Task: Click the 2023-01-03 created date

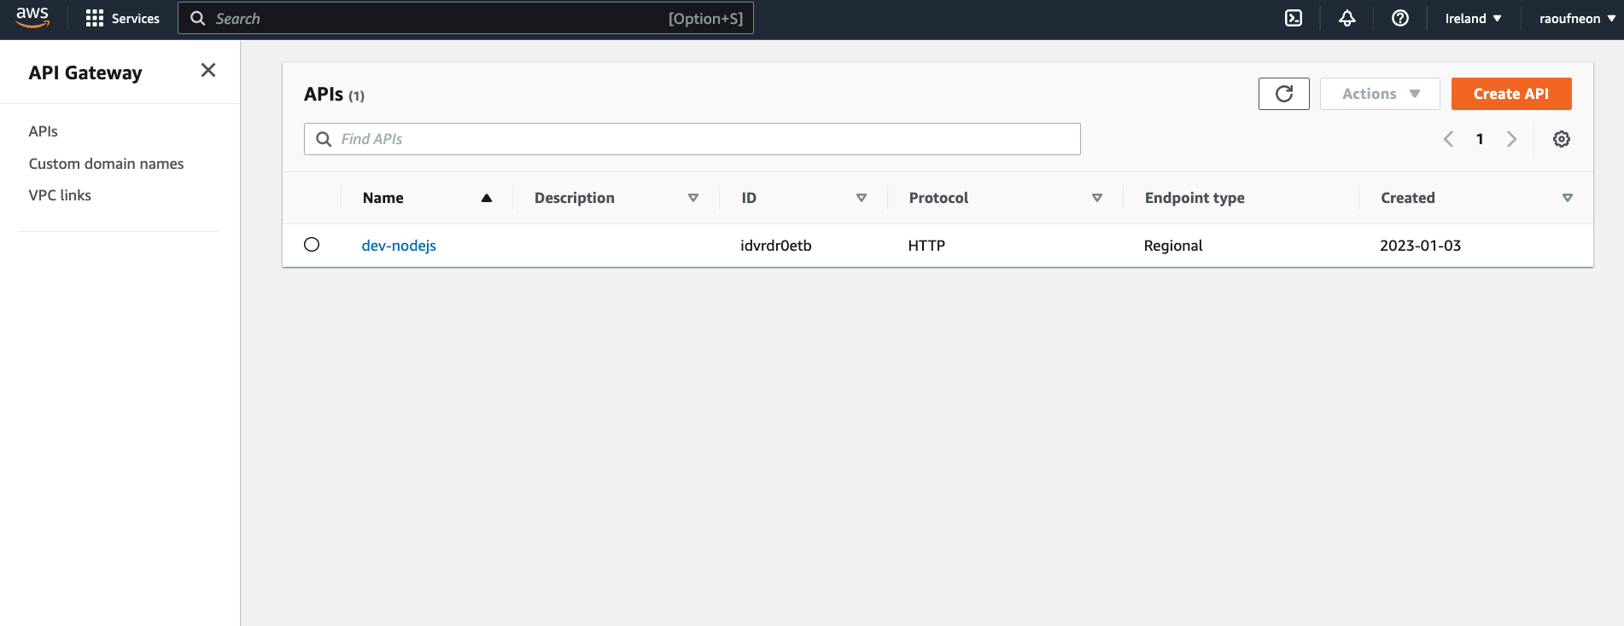Action: (1421, 246)
